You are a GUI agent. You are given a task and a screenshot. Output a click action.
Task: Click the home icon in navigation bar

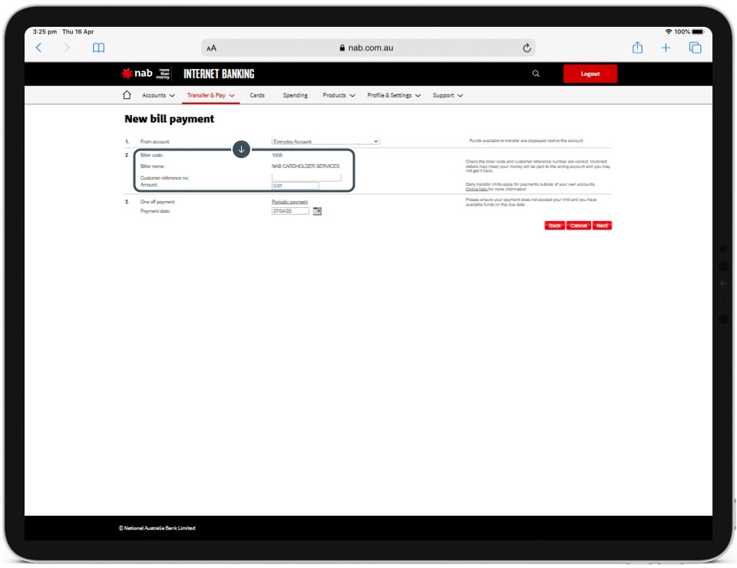tap(127, 95)
